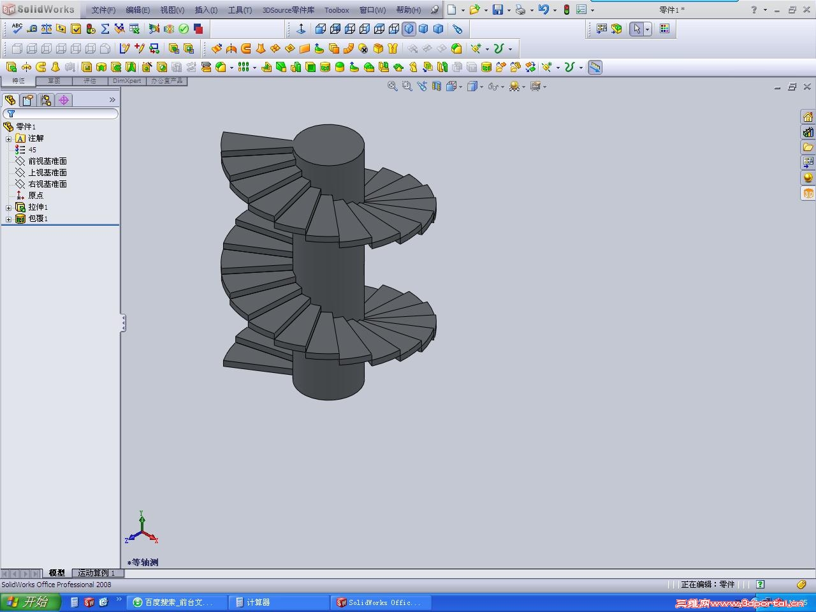Screen dimensions: 816x612
Task: Open the 3D ContentCentral task pane icon
Action: 808,193
